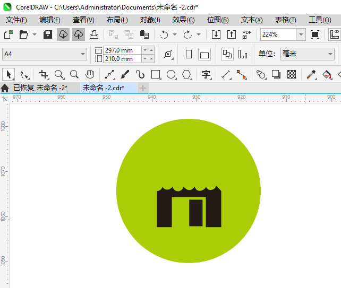Select the Ellipse tool
The height and width of the screenshot is (288, 341).
[x=171, y=74]
